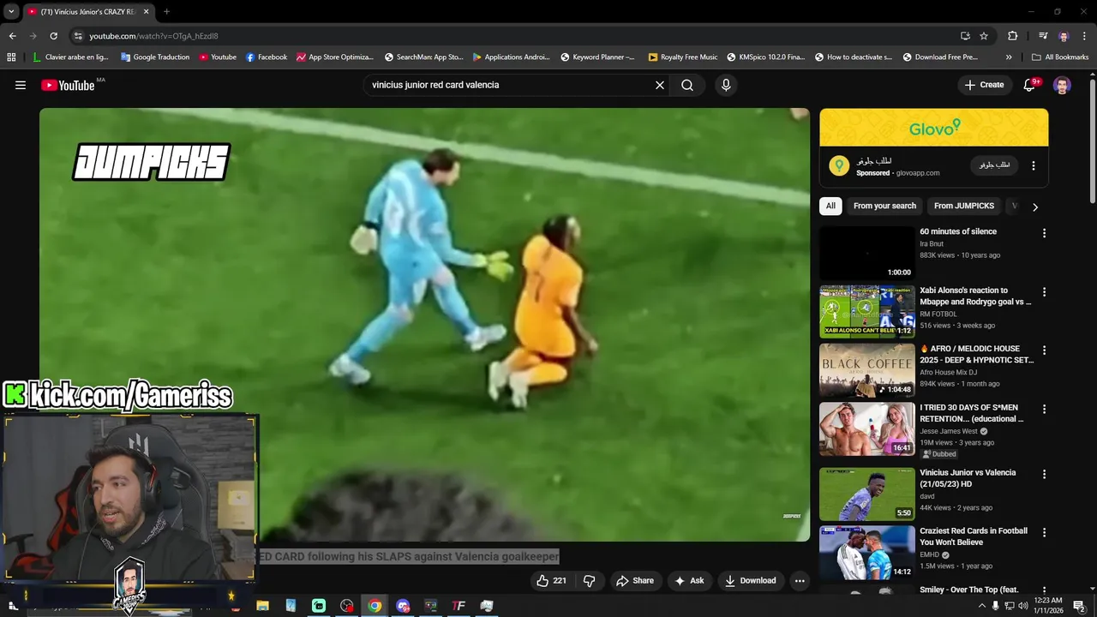The image size is (1097, 617).
Task: Click the Ask button
Action: tap(689, 581)
